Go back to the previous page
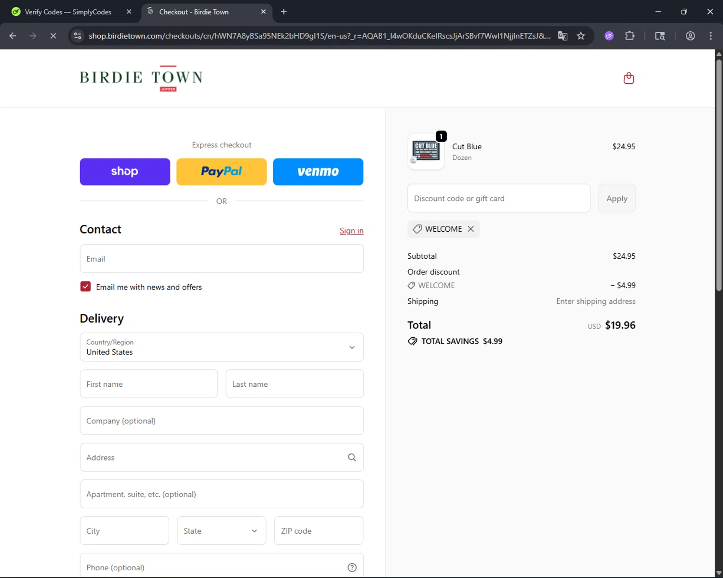 [x=13, y=36]
